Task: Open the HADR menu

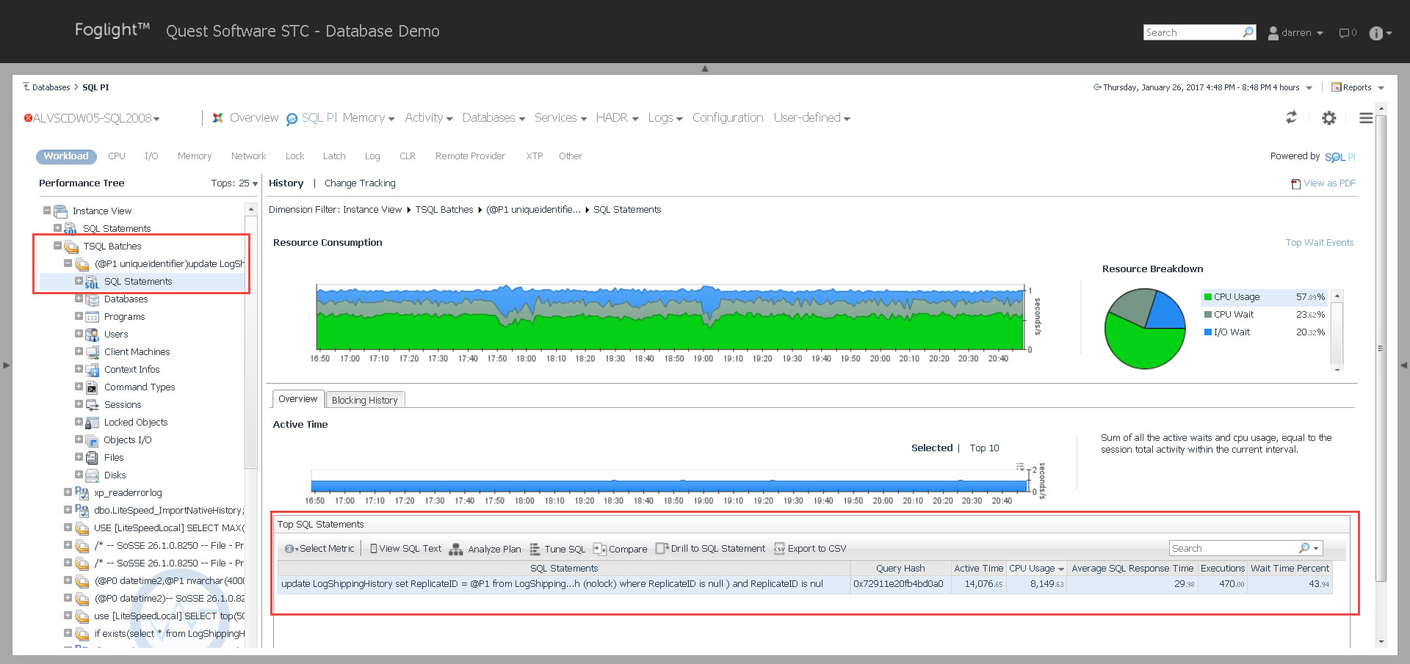Action: [617, 118]
